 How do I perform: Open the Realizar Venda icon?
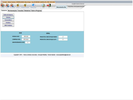click(x=33, y=6)
